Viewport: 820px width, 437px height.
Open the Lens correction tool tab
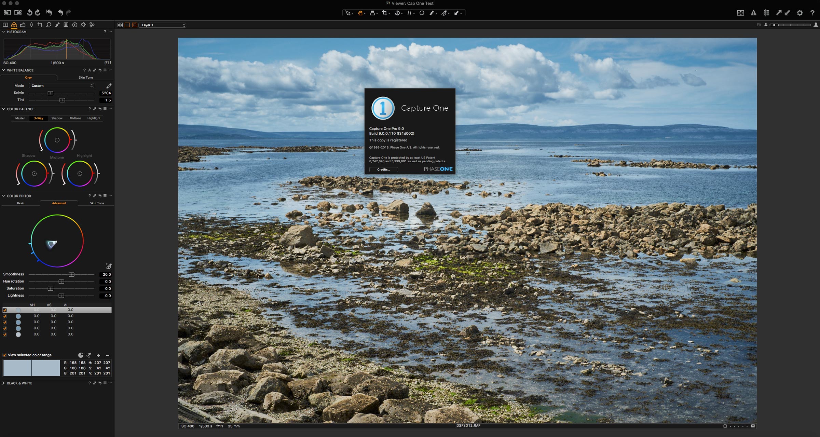(x=31, y=25)
